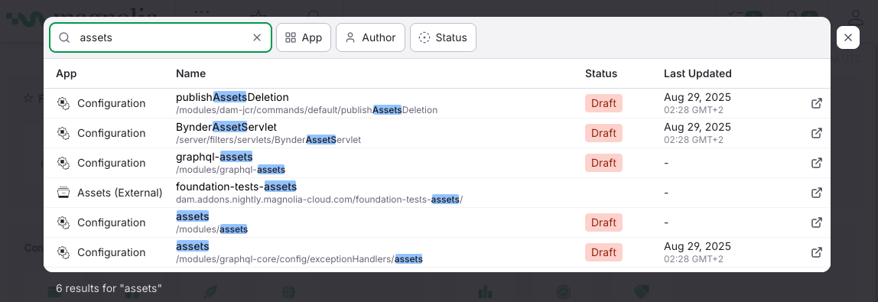Screen dimensions: 878x302
Task: Open BynderAssetServlet external link icon
Action: pyautogui.click(x=817, y=133)
